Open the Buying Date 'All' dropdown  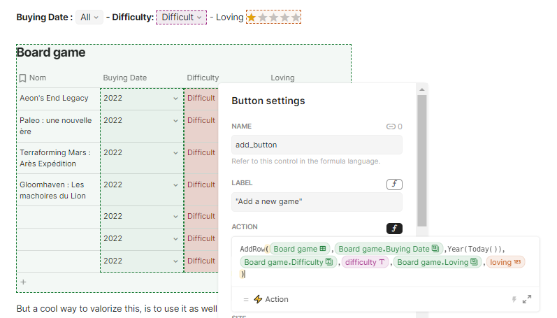tap(90, 17)
